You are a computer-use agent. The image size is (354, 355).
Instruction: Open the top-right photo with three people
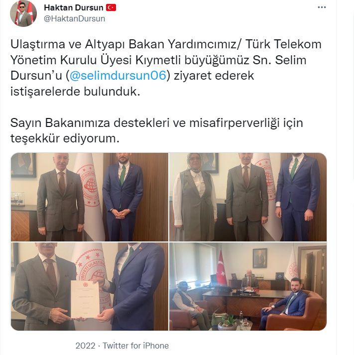[248, 197]
